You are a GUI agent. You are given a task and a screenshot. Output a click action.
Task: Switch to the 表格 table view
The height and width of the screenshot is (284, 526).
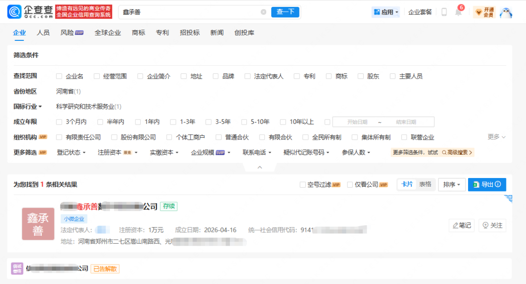coord(425,184)
